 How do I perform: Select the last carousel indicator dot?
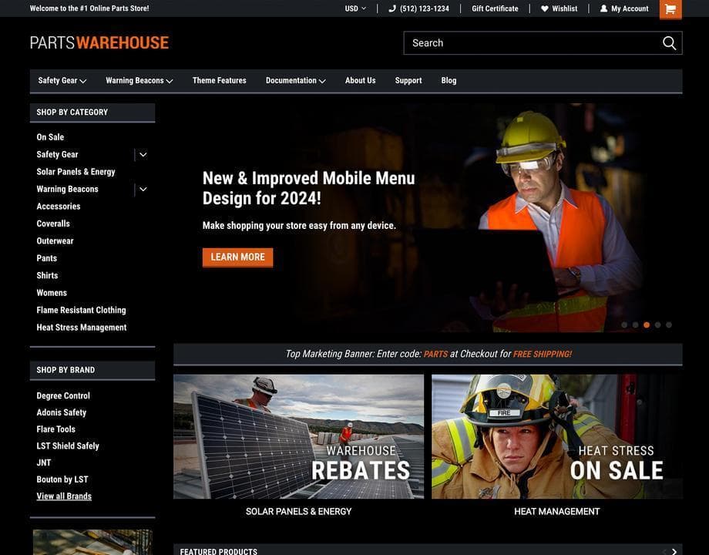pos(667,325)
